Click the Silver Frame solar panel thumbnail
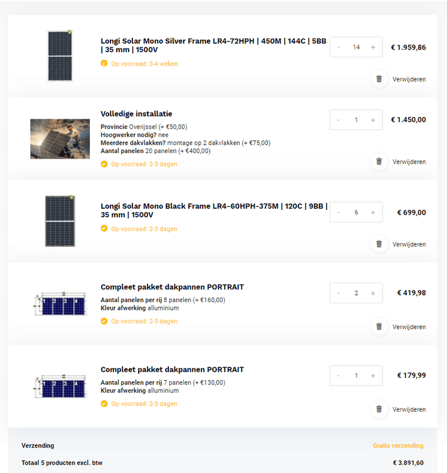Screen dimensions: 447x473 (x=60, y=56)
